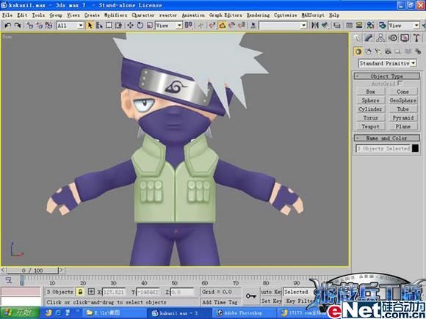The image size is (426, 319).
Task: Select the Cameras category icon
Action: point(388,51)
